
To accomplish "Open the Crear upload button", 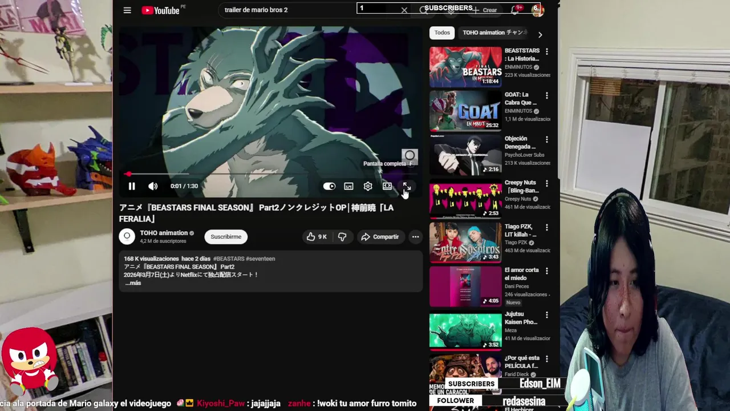I will coord(484,10).
